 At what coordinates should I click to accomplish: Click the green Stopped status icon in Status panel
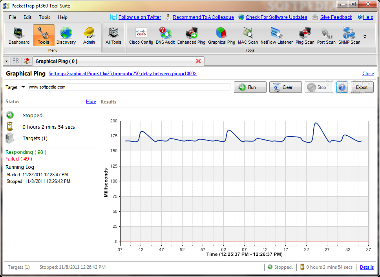click(10, 115)
